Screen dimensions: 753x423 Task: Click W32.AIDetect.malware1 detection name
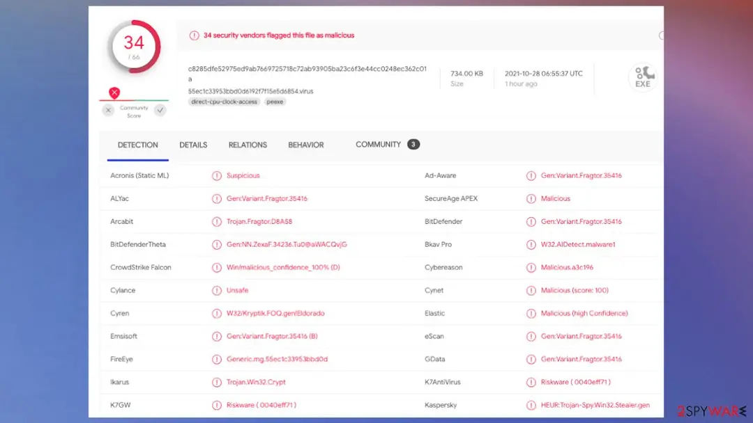click(x=578, y=244)
